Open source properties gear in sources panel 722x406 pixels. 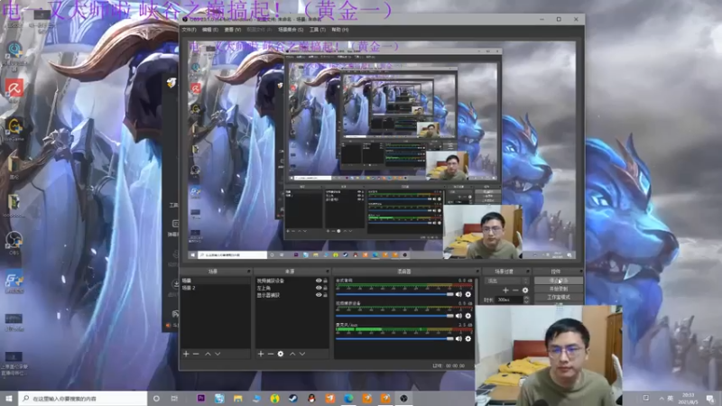coord(281,354)
